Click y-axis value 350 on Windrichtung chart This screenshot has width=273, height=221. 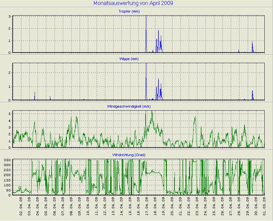(6, 160)
